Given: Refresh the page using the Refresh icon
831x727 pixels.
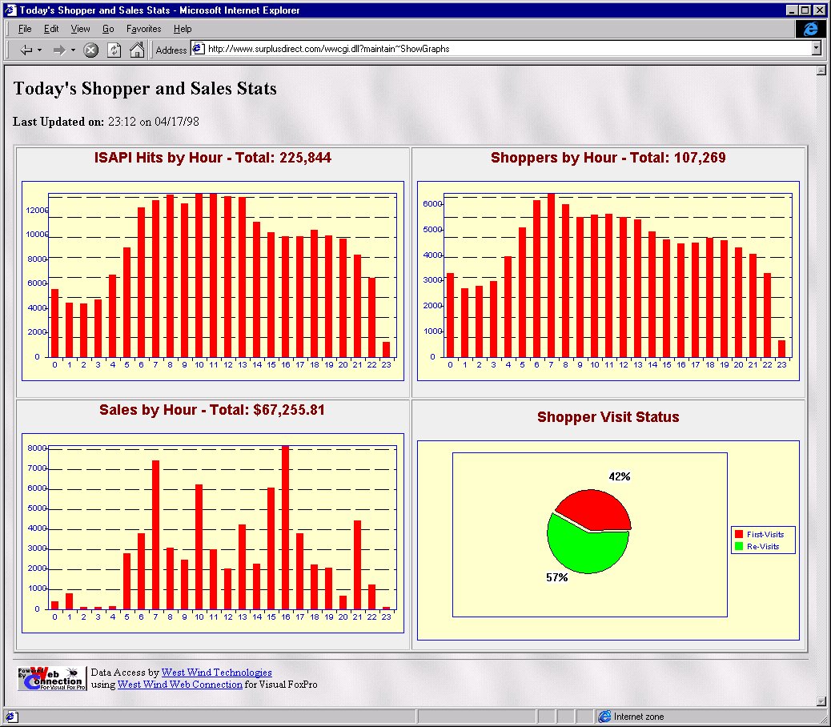Looking at the screenshot, I should click(x=114, y=50).
